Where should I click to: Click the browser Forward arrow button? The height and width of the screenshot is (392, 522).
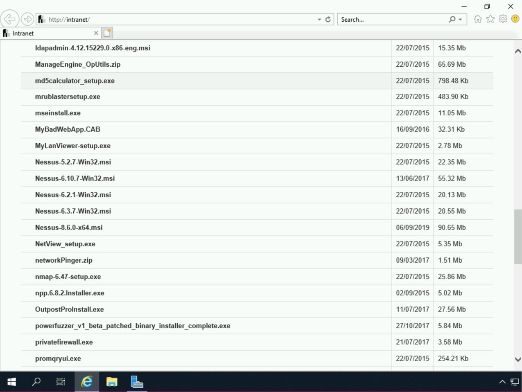click(x=27, y=19)
